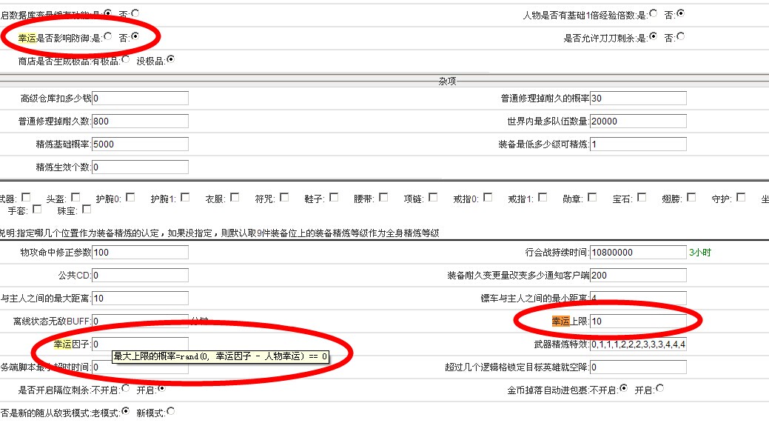This screenshot has height=423, width=769.
Task: Click the 高级仓库扣多少钱 input field
Action: point(141,98)
